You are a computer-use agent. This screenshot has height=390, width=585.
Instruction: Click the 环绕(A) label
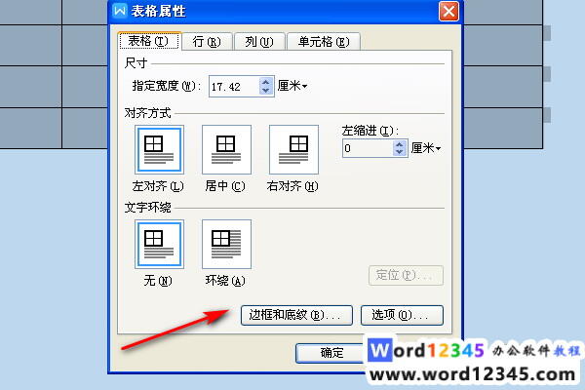(x=225, y=281)
